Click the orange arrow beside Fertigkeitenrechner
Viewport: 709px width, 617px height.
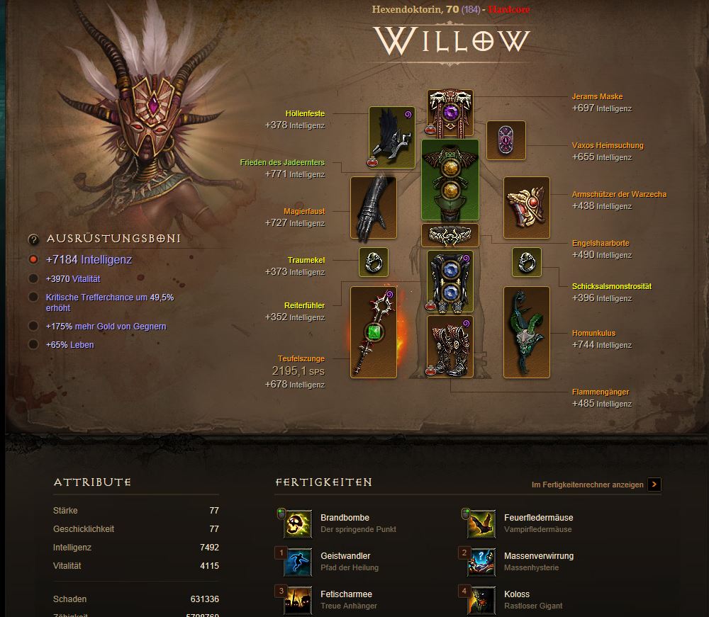pos(654,485)
